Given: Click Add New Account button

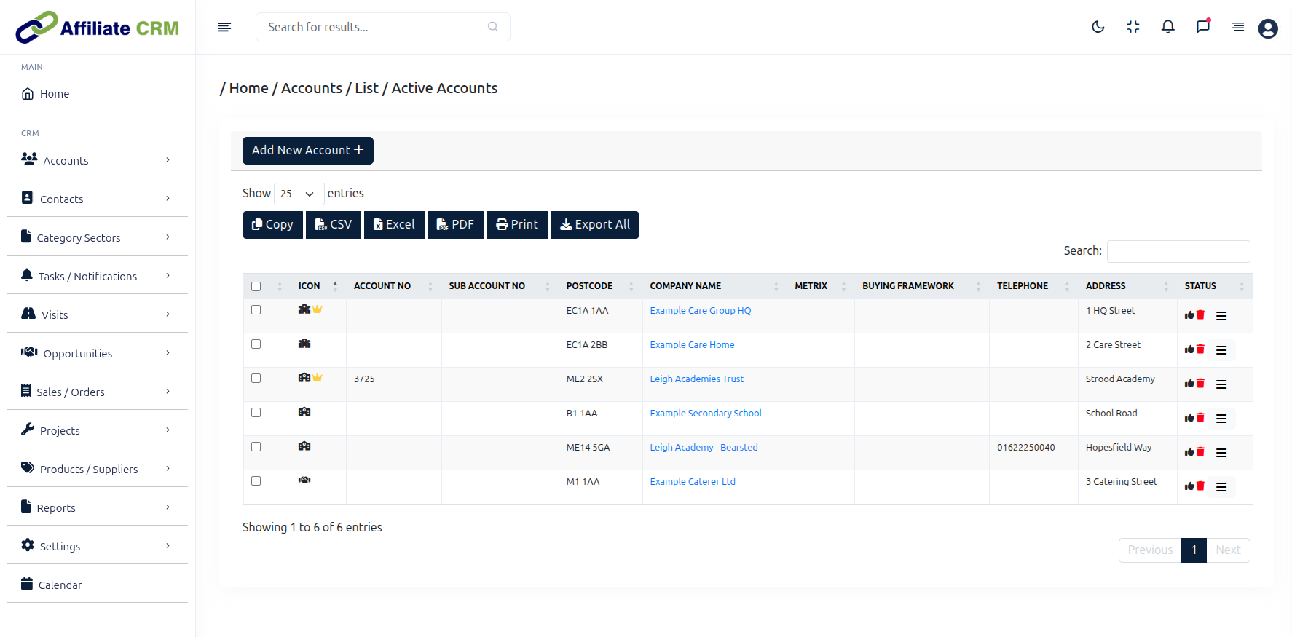Looking at the screenshot, I should [307, 151].
